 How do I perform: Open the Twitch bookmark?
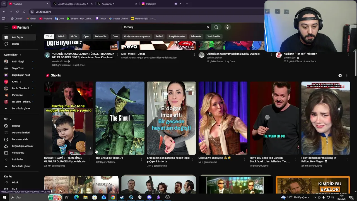click(x=101, y=19)
